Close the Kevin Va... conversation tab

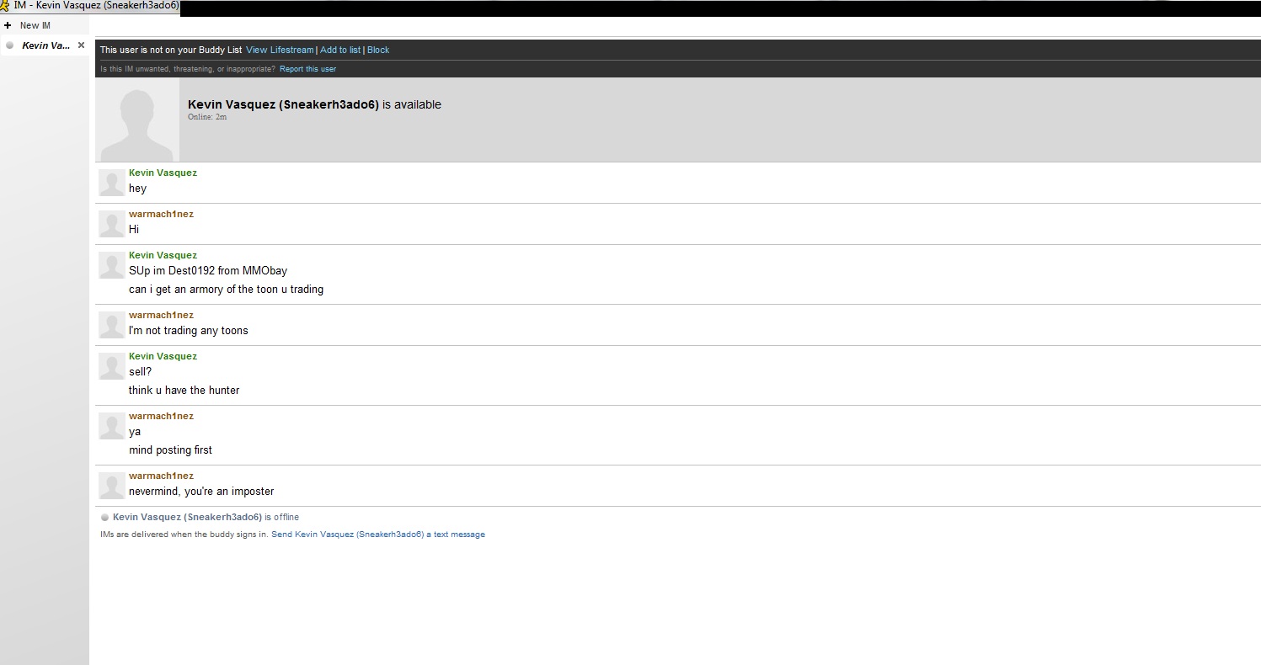coord(81,45)
